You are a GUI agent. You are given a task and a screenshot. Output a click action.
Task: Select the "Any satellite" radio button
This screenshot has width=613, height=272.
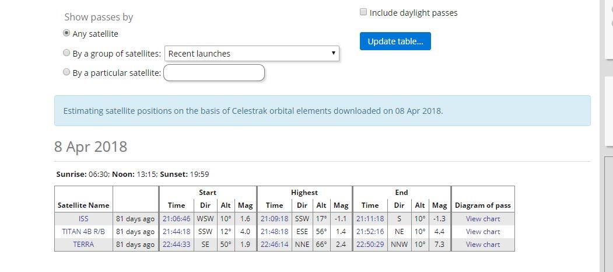pos(66,33)
